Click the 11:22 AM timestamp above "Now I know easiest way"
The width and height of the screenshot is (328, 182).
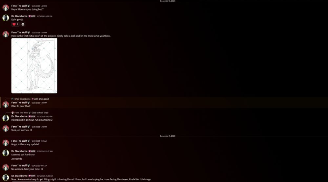45,176
